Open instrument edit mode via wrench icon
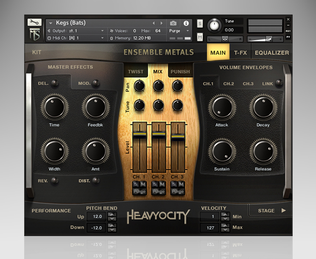 click(x=34, y=22)
